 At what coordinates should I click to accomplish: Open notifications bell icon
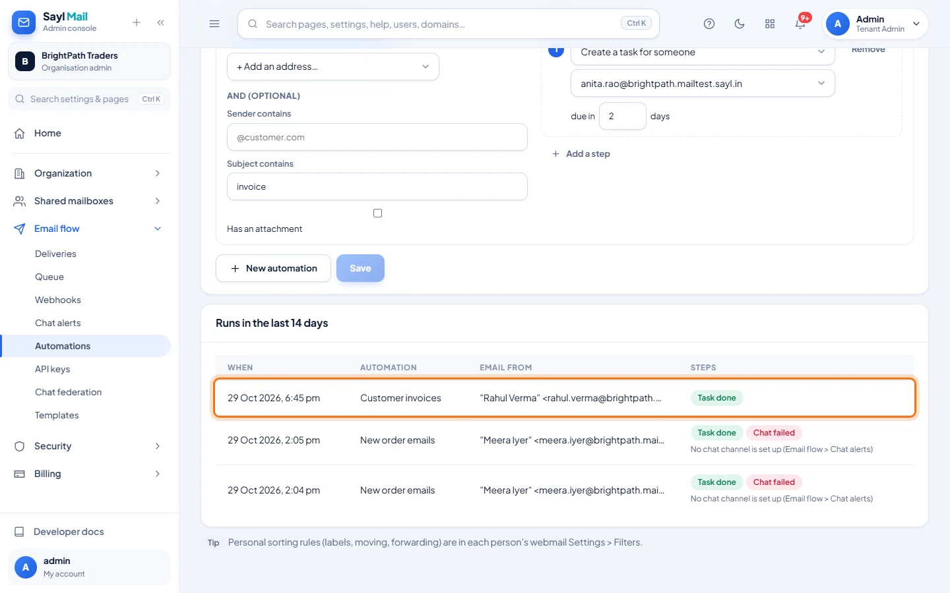tap(800, 24)
